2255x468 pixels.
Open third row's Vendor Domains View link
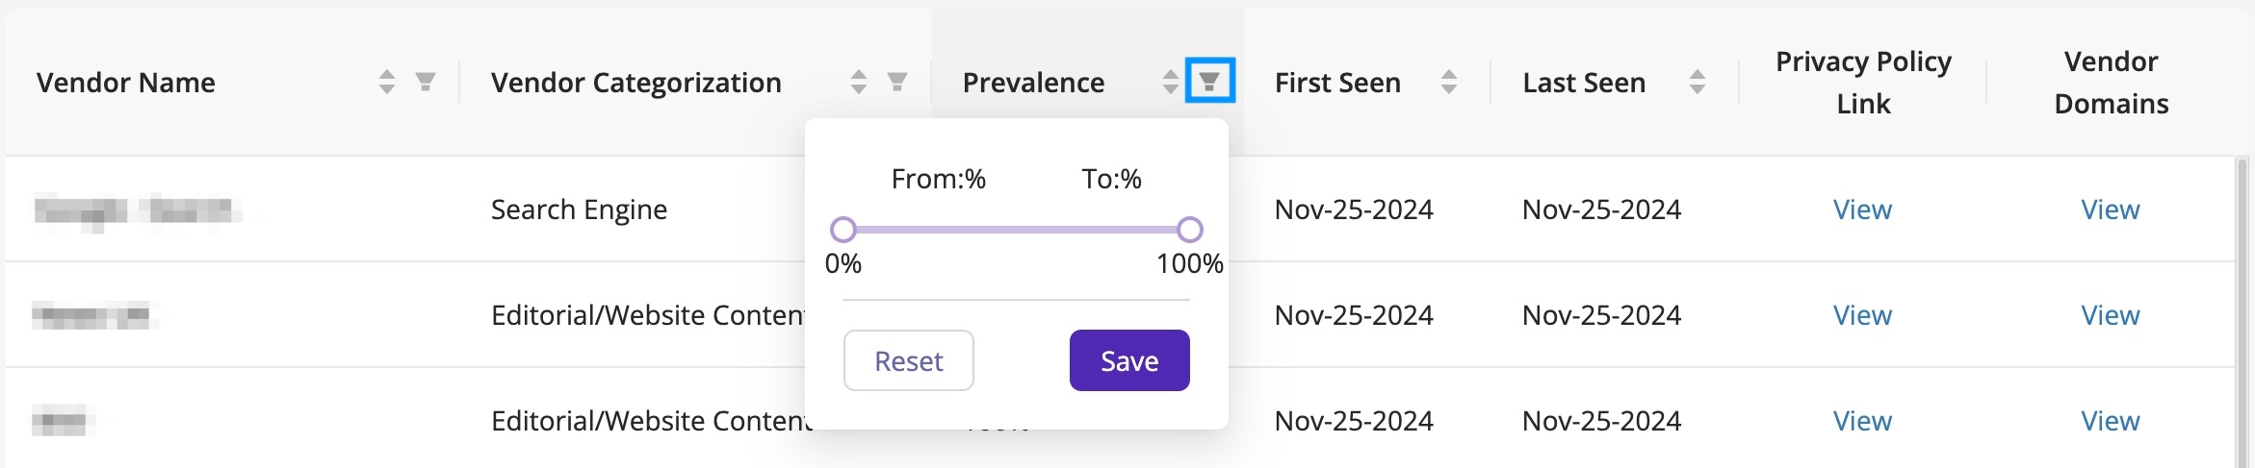2111,421
